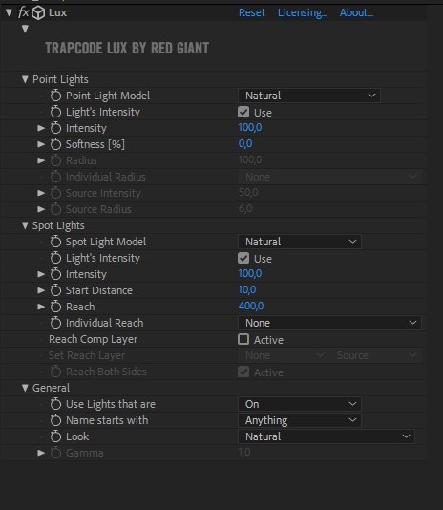Screen dimensions: 443x510
Task: Click the 3D cube icon next to Lux
Action: 38,13
